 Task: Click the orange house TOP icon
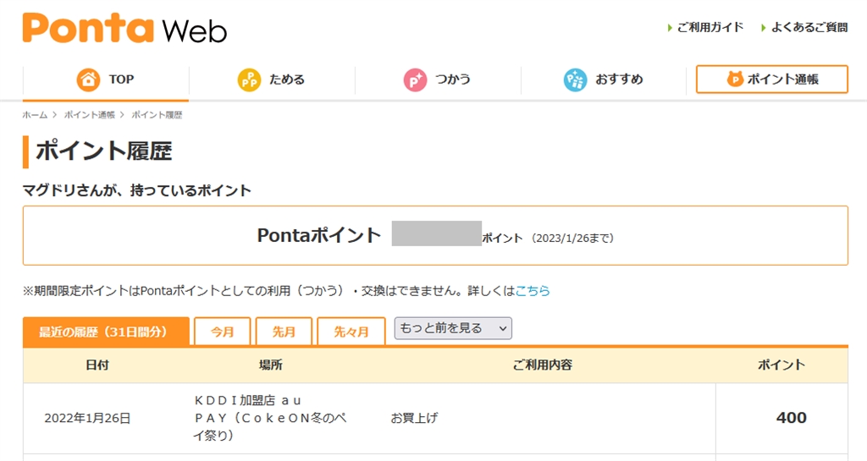(88, 80)
